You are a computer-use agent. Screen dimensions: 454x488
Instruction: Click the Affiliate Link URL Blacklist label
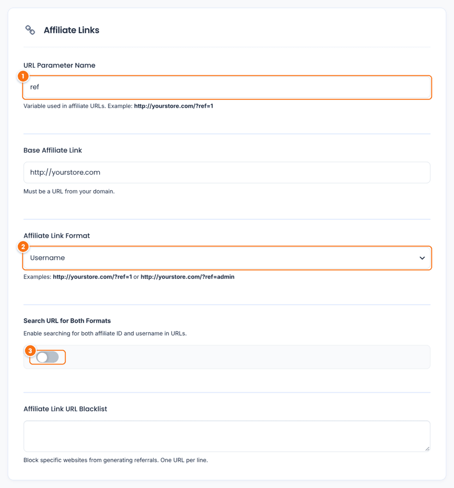coord(65,409)
